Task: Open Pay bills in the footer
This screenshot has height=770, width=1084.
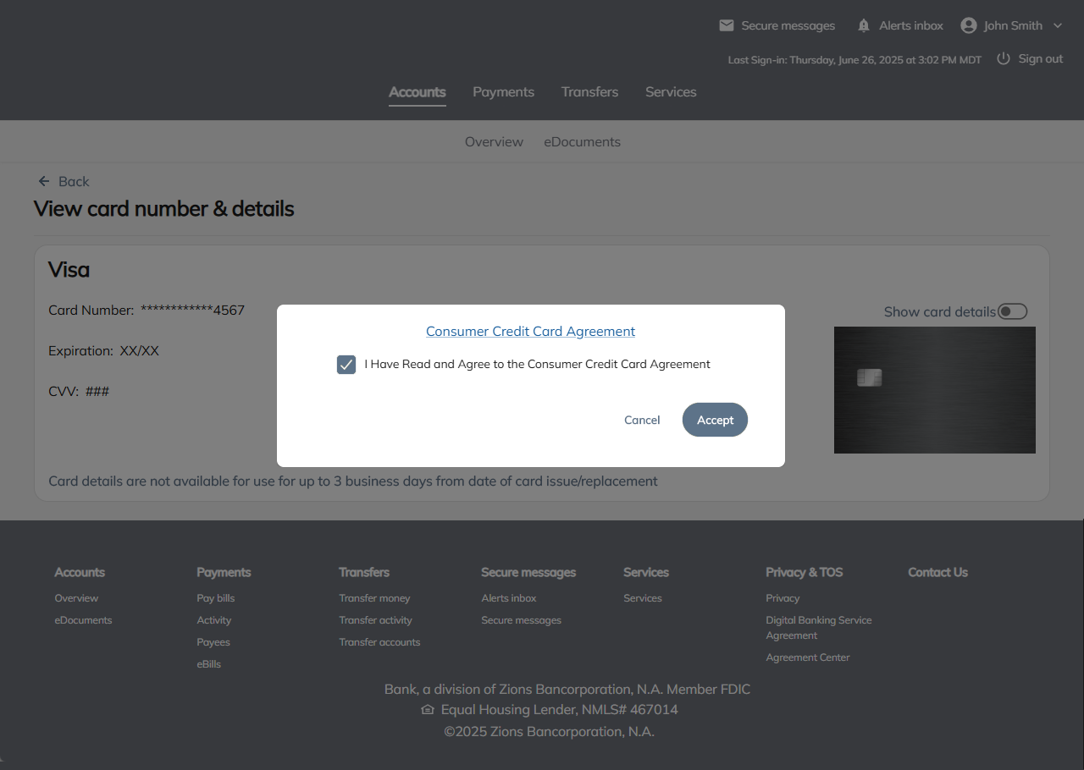Action: tap(216, 598)
